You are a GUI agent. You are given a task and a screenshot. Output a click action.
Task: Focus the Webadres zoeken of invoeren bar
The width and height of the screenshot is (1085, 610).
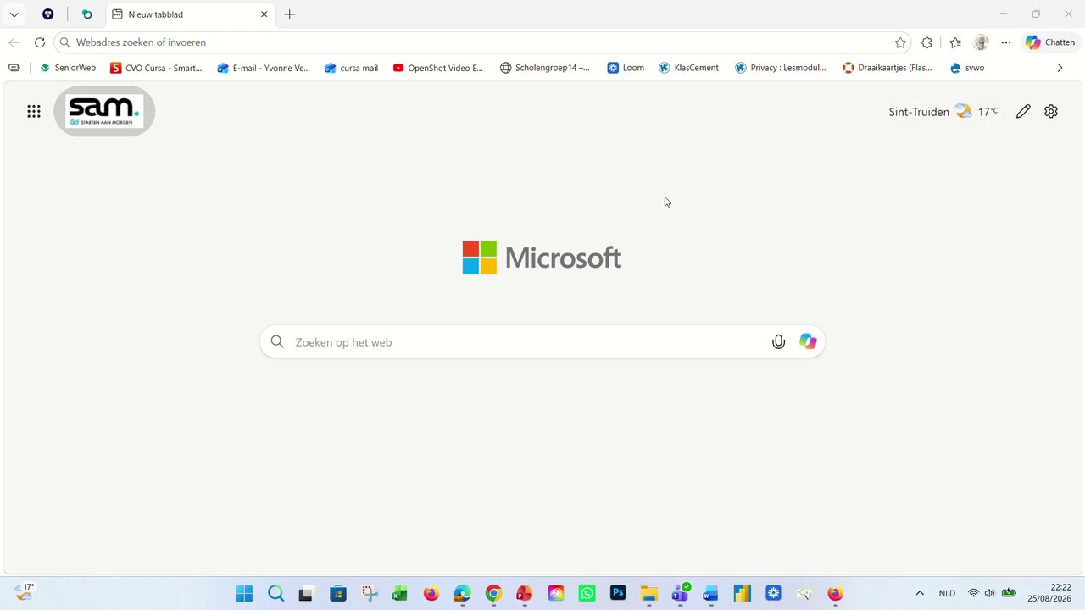click(x=481, y=42)
